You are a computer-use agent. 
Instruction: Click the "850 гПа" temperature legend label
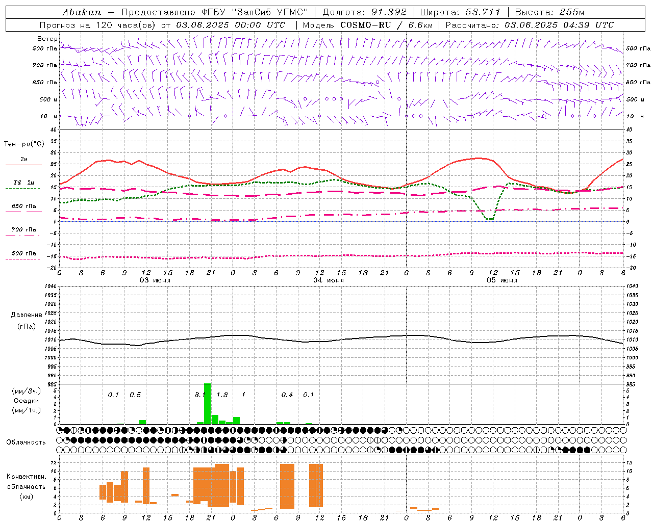[x=24, y=206]
